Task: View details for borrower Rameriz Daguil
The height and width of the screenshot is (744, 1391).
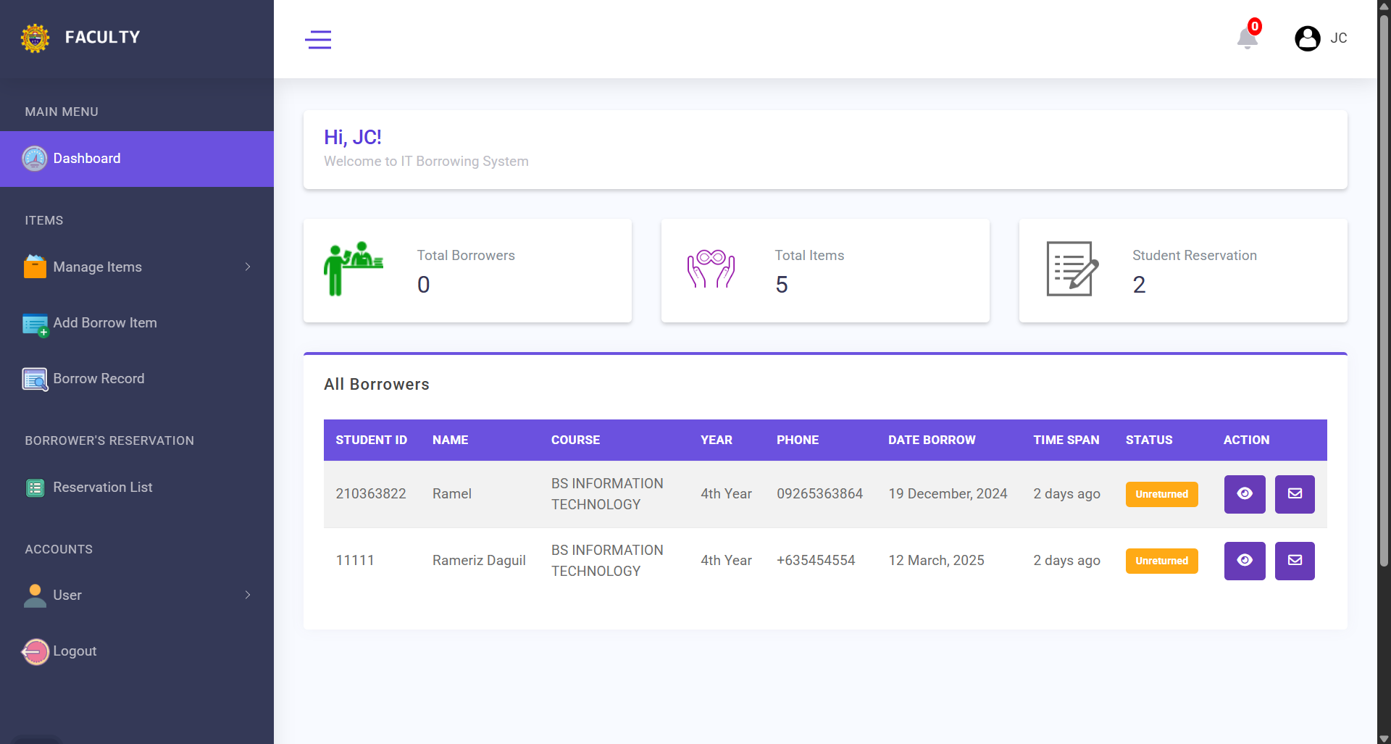Action: (x=1244, y=561)
